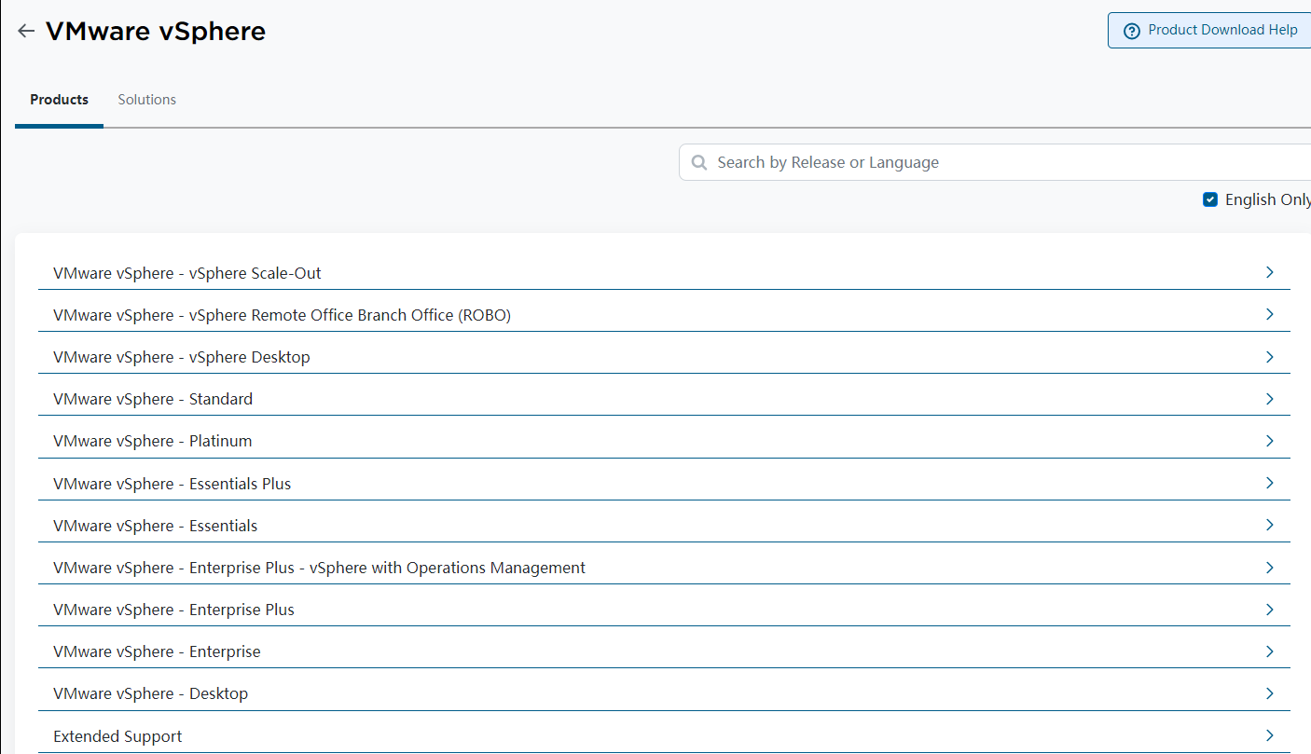1311x754 pixels.
Task: Expand the Essentials Plus row chevron
Action: coord(1269,483)
